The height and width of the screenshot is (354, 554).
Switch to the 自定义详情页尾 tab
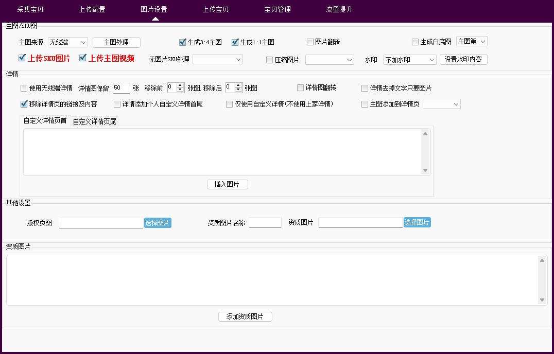tap(95, 121)
